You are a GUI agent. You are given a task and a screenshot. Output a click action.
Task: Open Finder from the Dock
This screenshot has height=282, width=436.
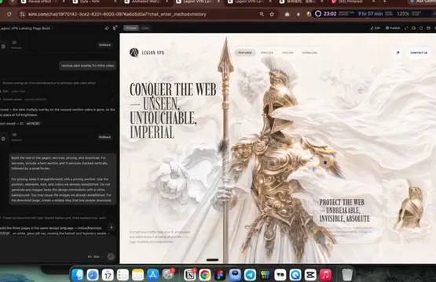pos(78,275)
